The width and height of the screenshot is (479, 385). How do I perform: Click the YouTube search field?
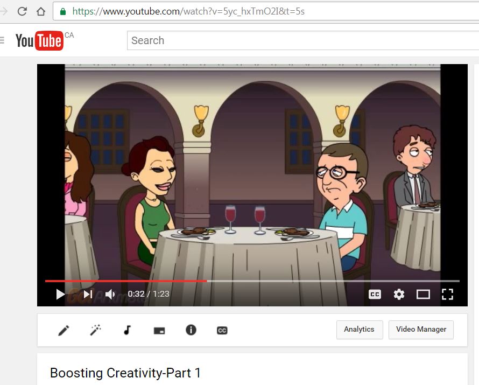pyautogui.click(x=301, y=40)
